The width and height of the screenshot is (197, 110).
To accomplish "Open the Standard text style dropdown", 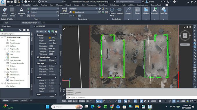I will 45,9.
